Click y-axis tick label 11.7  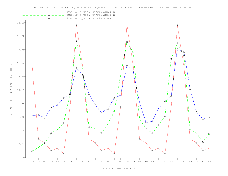20,90
